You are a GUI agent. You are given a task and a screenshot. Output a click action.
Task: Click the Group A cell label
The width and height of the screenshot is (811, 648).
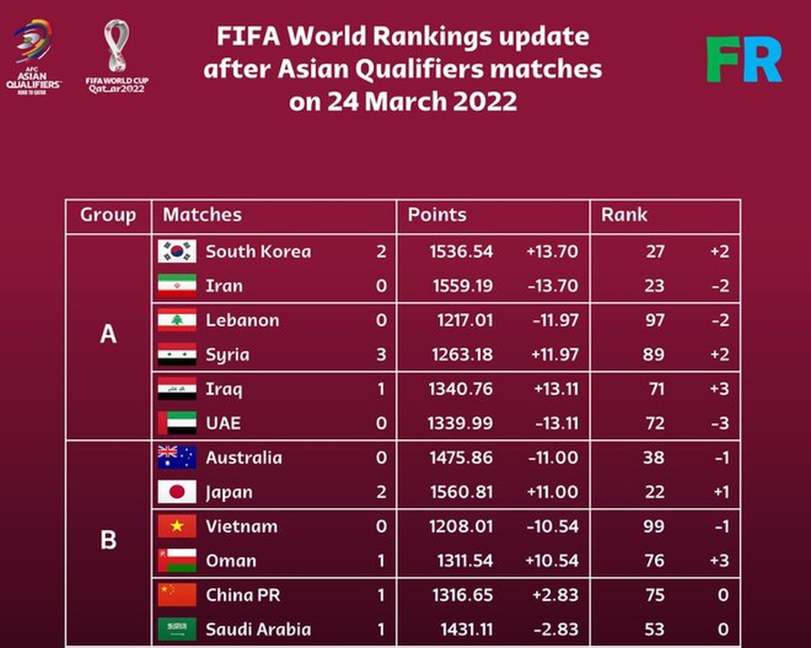pos(108,335)
